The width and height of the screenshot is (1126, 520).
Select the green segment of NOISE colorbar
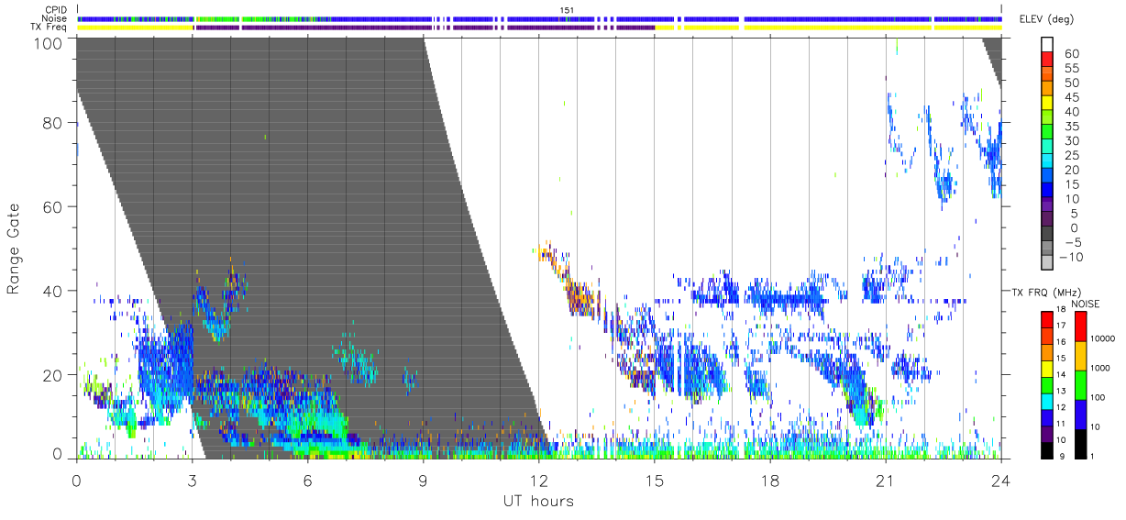pyautogui.click(x=1080, y=385)
